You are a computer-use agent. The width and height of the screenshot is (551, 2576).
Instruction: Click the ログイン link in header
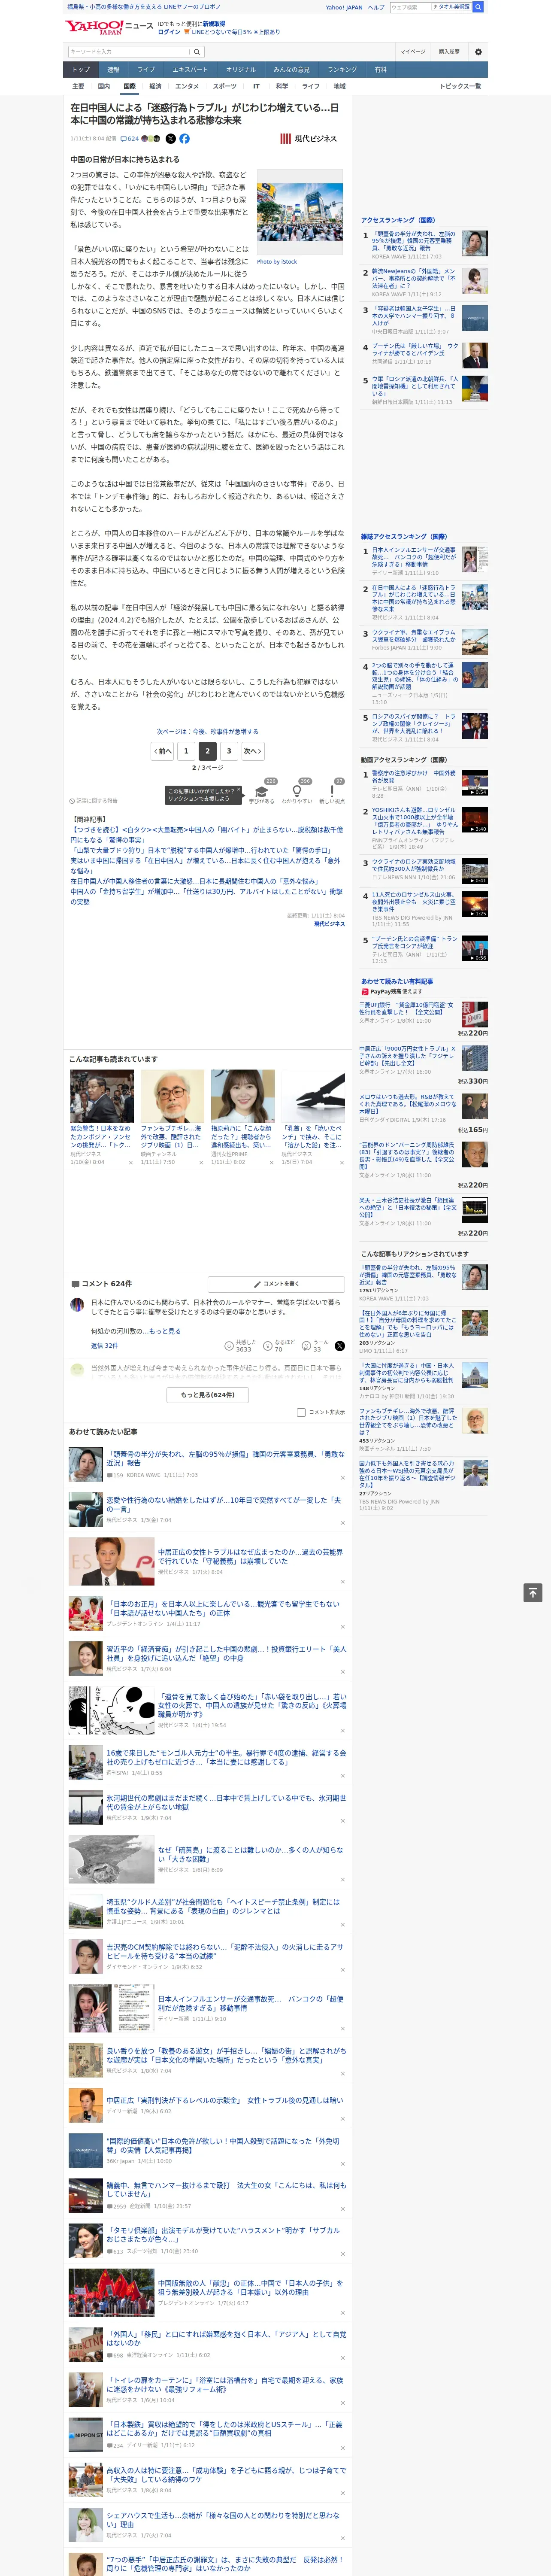click(169, 32)
